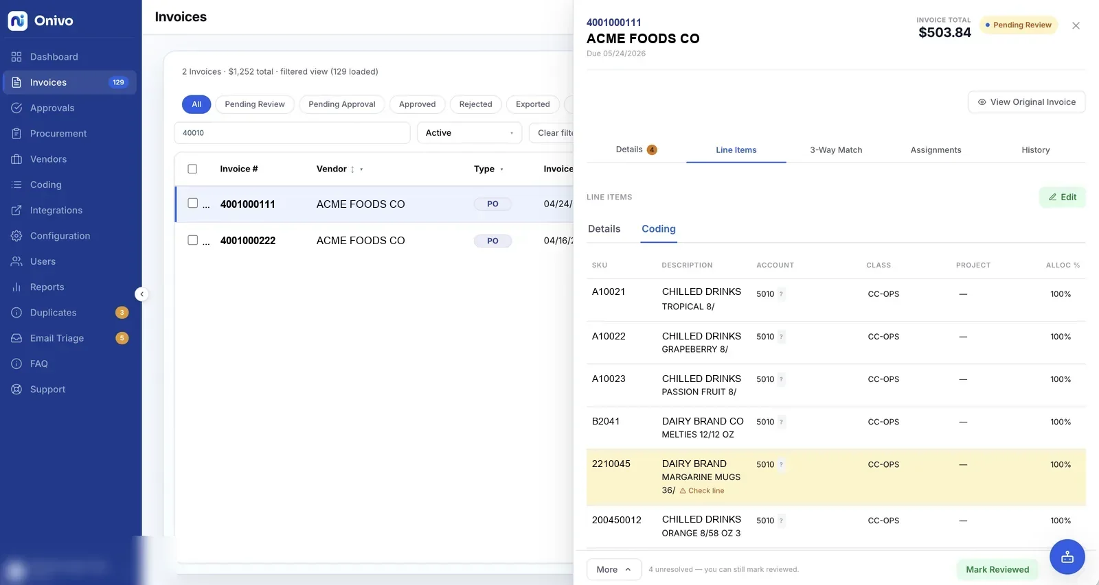1099x585 pixels.
Task: Select the All filter chip
Action: (196, 104)
